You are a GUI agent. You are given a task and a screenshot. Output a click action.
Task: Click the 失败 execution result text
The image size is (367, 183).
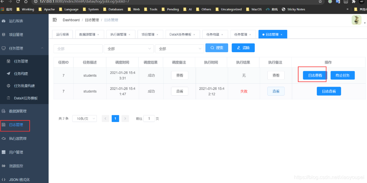click(x=244, y=91)
